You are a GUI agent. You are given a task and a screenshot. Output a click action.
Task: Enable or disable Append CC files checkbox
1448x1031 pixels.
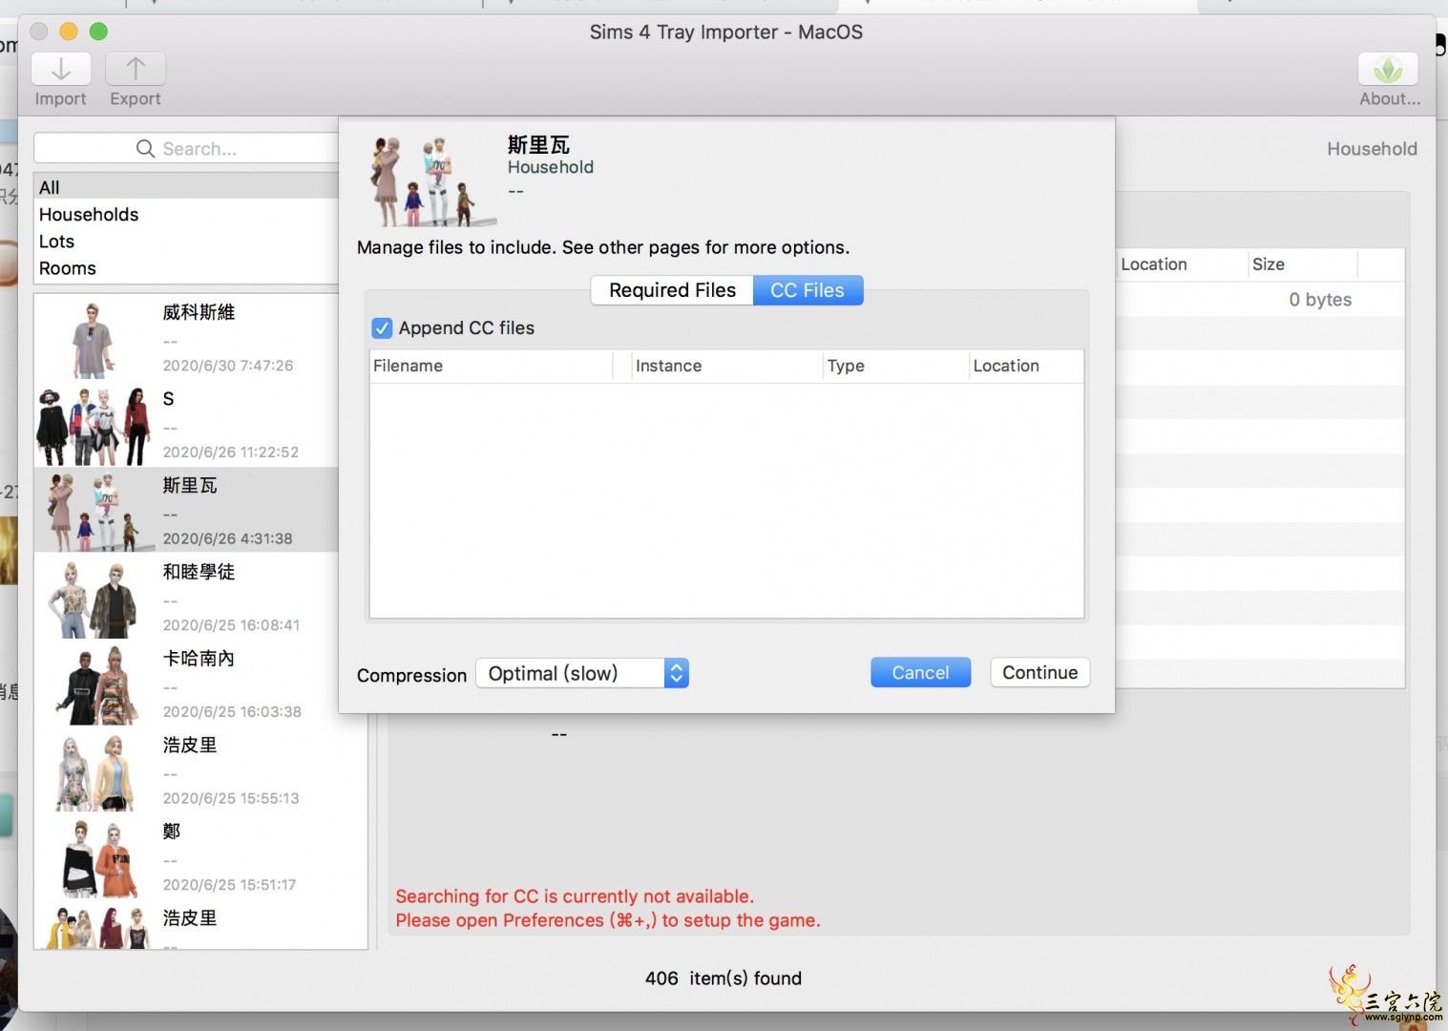pos(382,328)
